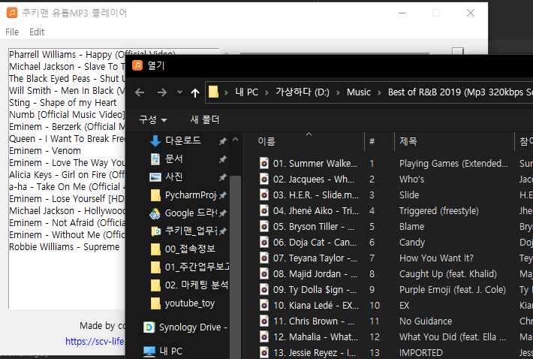Select file 12. Mahalia
The image size is (533, 359).
(309, 337)
